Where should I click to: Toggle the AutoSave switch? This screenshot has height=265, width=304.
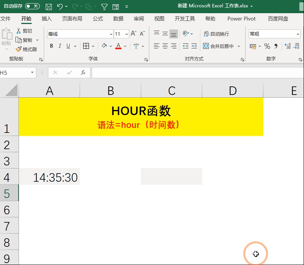pos(32,6)
